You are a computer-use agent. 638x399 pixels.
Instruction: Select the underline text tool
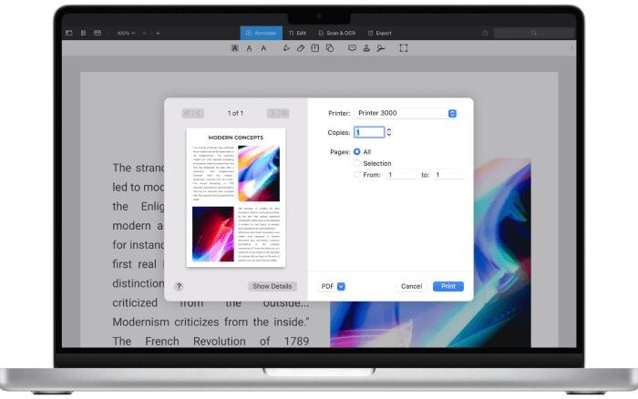pyautogui.click(x=249, y=48)
